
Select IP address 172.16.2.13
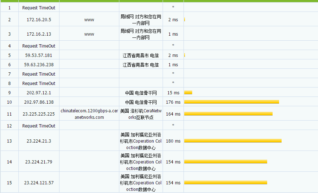pos(39,34)
